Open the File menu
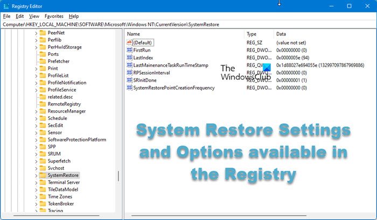 pos(6,16)
